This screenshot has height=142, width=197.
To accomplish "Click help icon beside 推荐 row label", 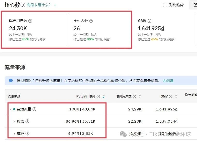I will [x=27, y=133].
